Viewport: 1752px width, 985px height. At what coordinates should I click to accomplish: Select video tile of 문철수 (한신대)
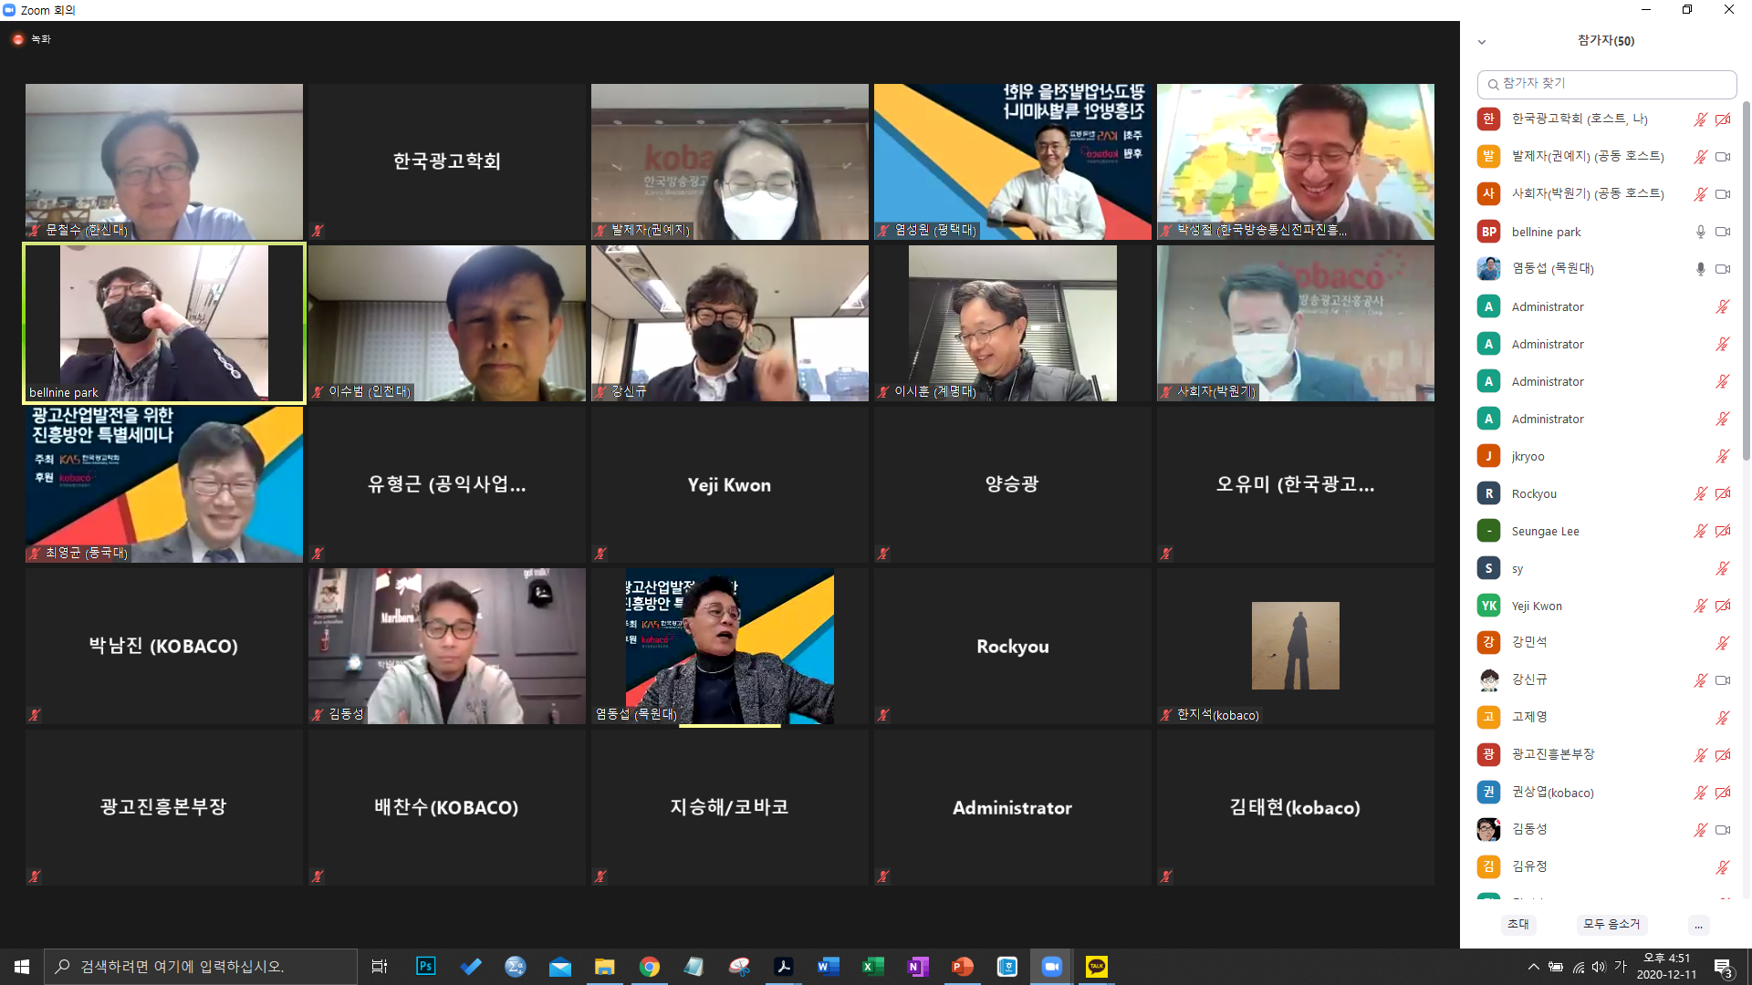tap(164, 161)
